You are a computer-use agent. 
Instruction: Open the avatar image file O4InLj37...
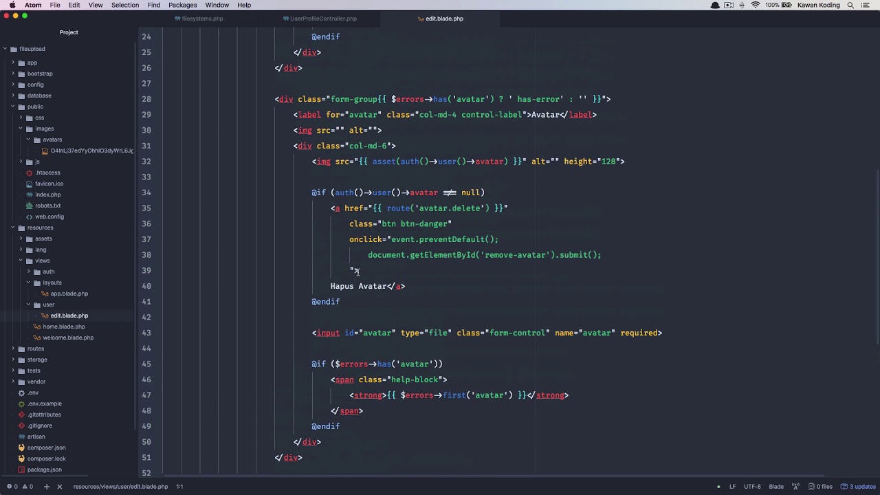tap(91, 151)
